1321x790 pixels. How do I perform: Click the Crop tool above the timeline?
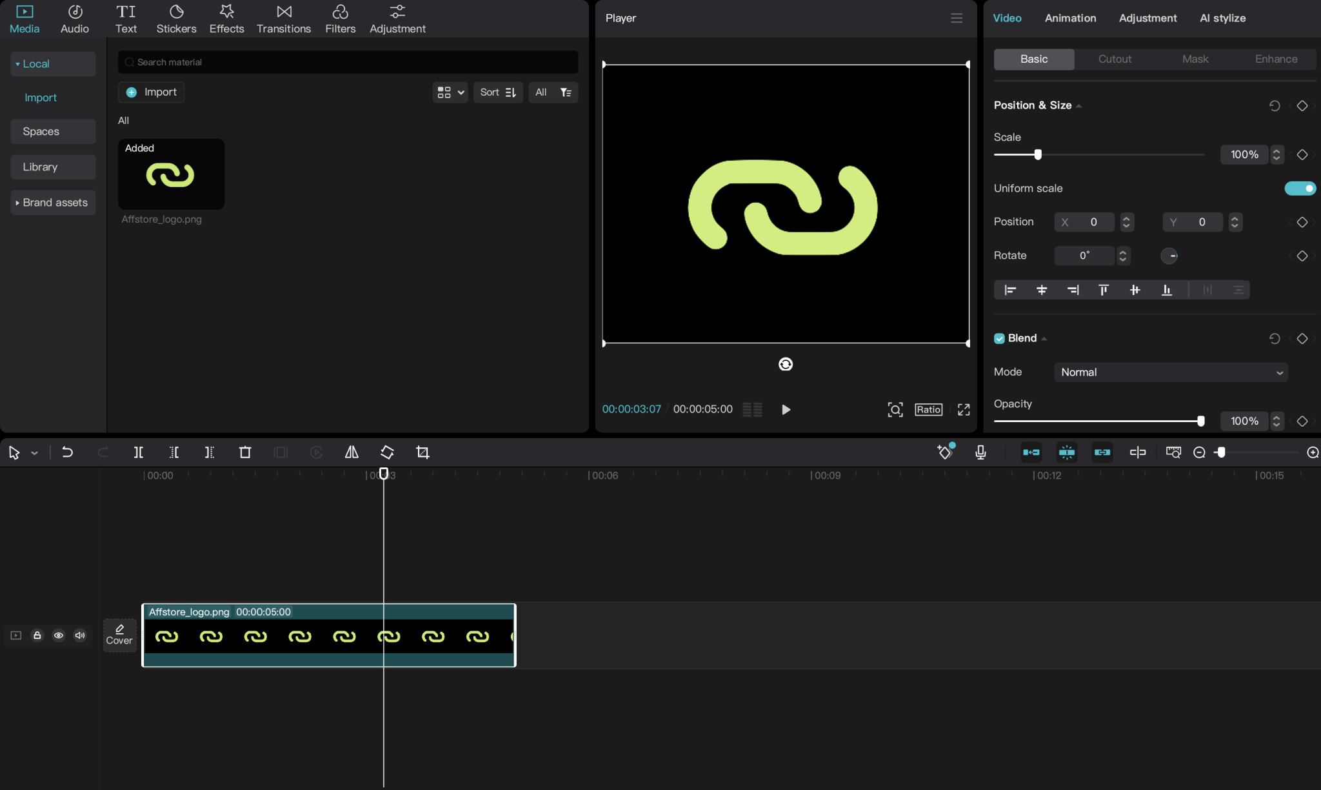pos(422,452)
